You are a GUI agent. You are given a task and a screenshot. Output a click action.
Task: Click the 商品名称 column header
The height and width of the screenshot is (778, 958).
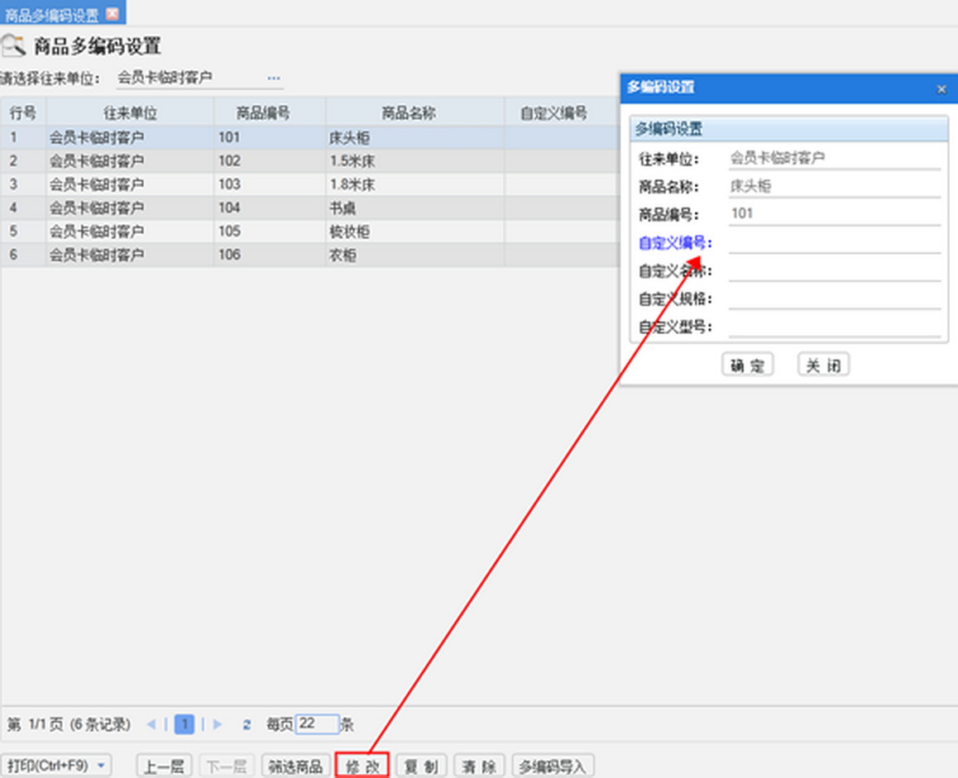(408, 112)
